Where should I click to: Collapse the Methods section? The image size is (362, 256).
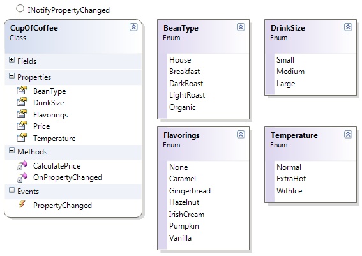[11, 151]
